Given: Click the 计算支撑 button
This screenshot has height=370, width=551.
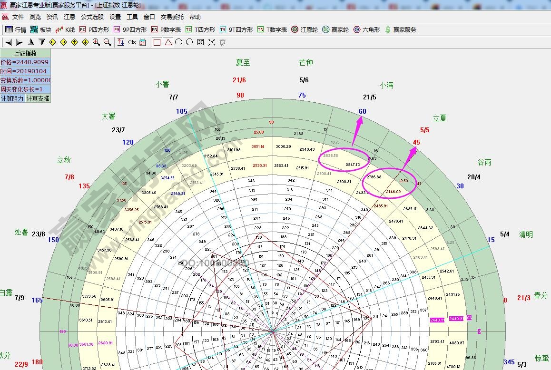Looking at the screenshot, I should 38,98.
